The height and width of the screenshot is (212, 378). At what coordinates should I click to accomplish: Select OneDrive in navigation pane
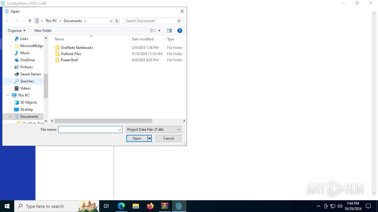tap(27, 60)
